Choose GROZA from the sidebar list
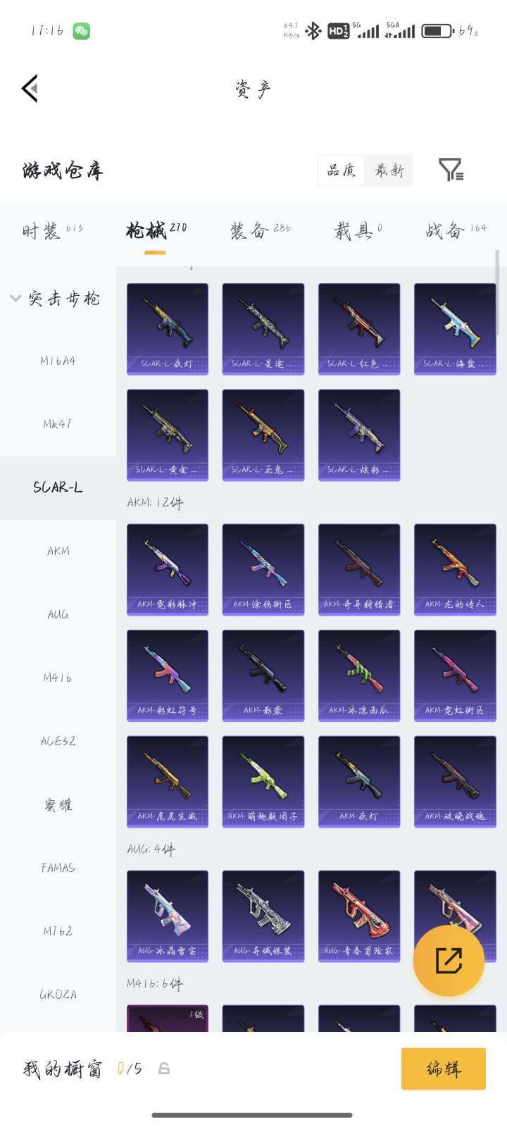The image size is (507, 1127). click(x=58, y=995)
